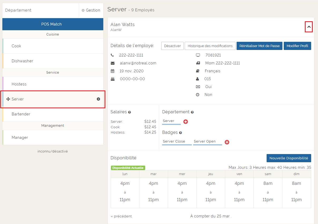Screen dimensions: 318x224
Task: Select the POS Match tab
Action: point(53,24)
